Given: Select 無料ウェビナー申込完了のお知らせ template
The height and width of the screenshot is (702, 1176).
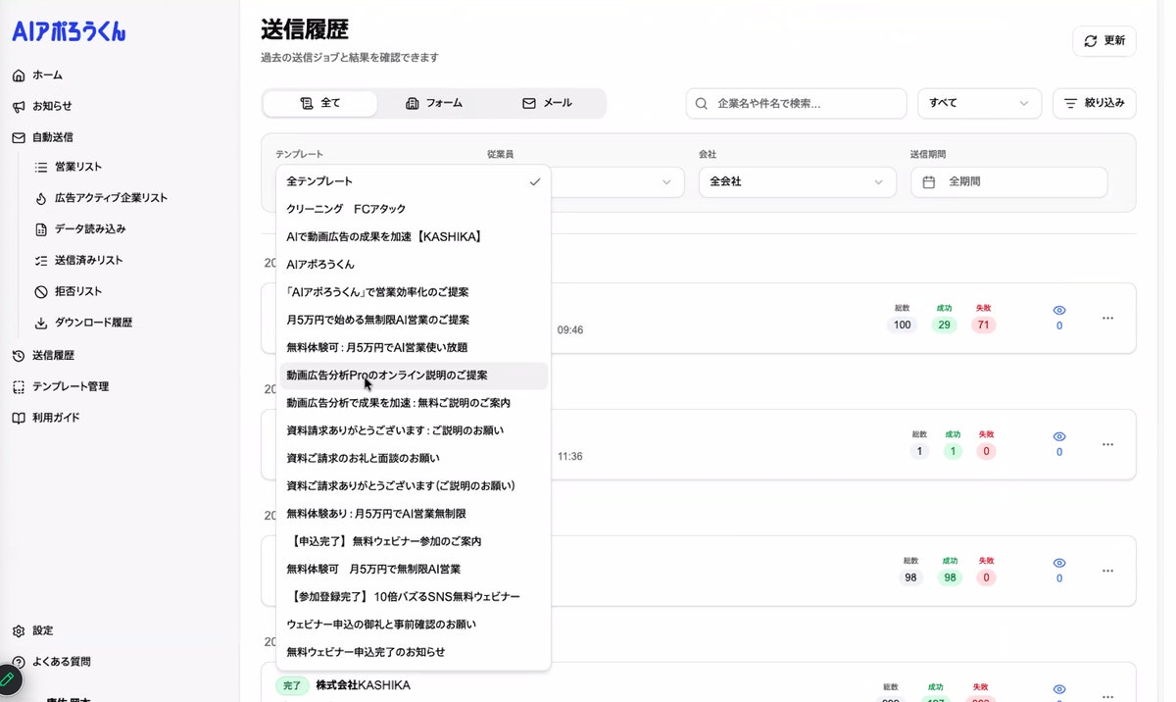Looking at the screenshot, I should [413, 652].
